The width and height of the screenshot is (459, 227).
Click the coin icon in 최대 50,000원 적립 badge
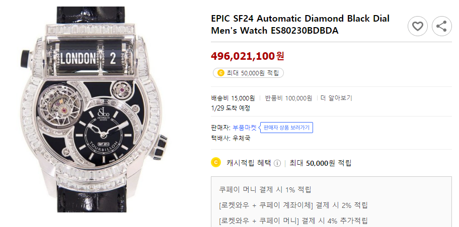click(220, 73)
